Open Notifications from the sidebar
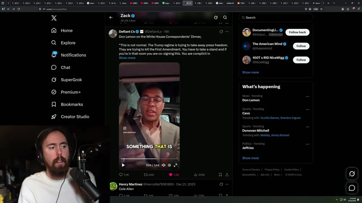Image resolution: width=362 pixels, height=203 pixels. tap(69, 55)
